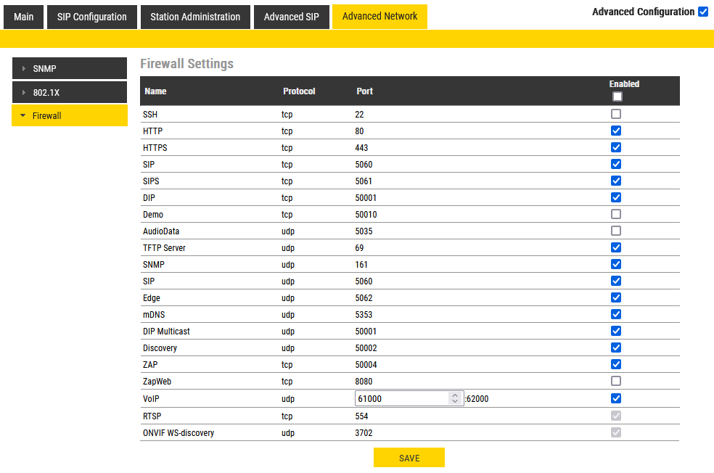Screen dimensions: 714x473
Task: Disable the HTTP port 80 checkbox
Action: [x=616, y=131]
